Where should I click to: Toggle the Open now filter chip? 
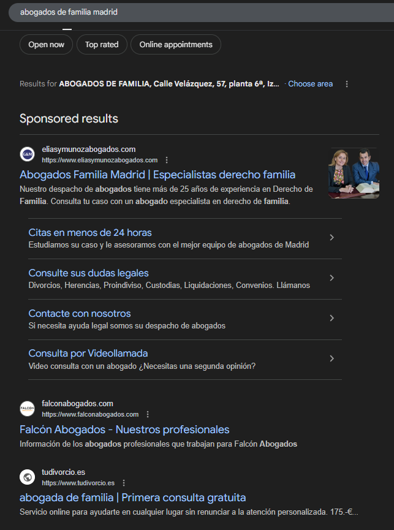[x=46, y=45]
